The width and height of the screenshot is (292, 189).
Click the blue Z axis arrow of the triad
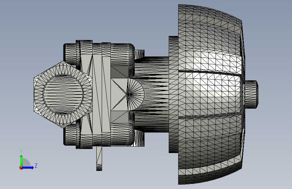coord(28,167)
